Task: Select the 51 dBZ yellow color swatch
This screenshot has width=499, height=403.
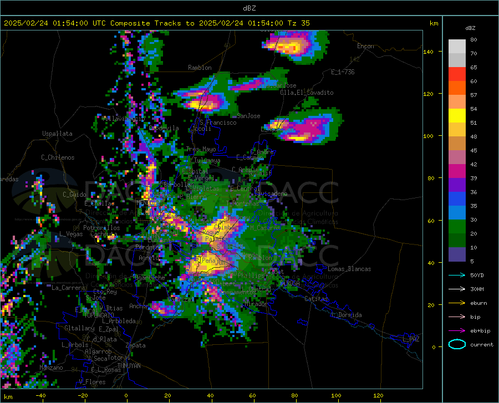Action: (457, 116)
